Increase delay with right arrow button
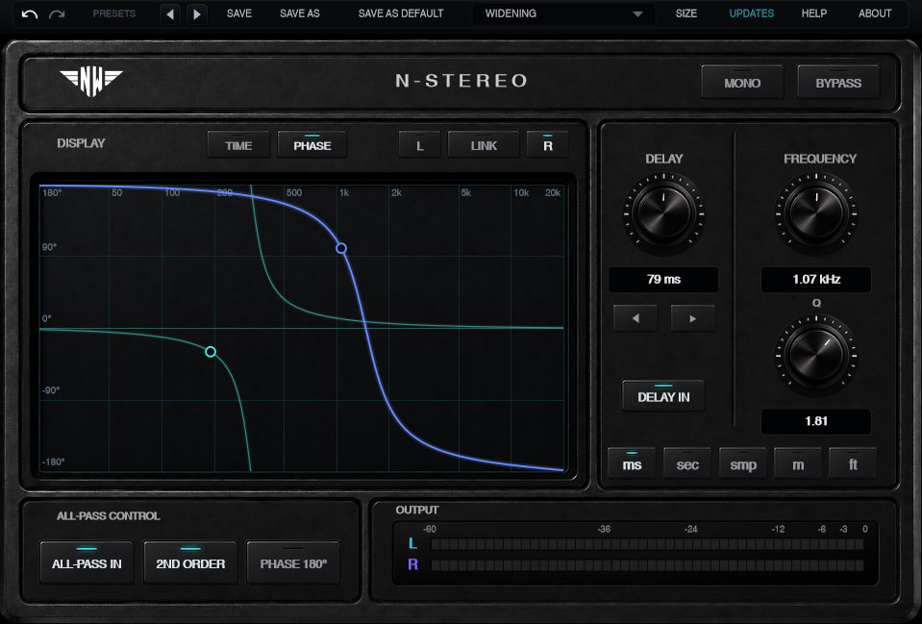The image size is (922, 624). tap(692, 318)
